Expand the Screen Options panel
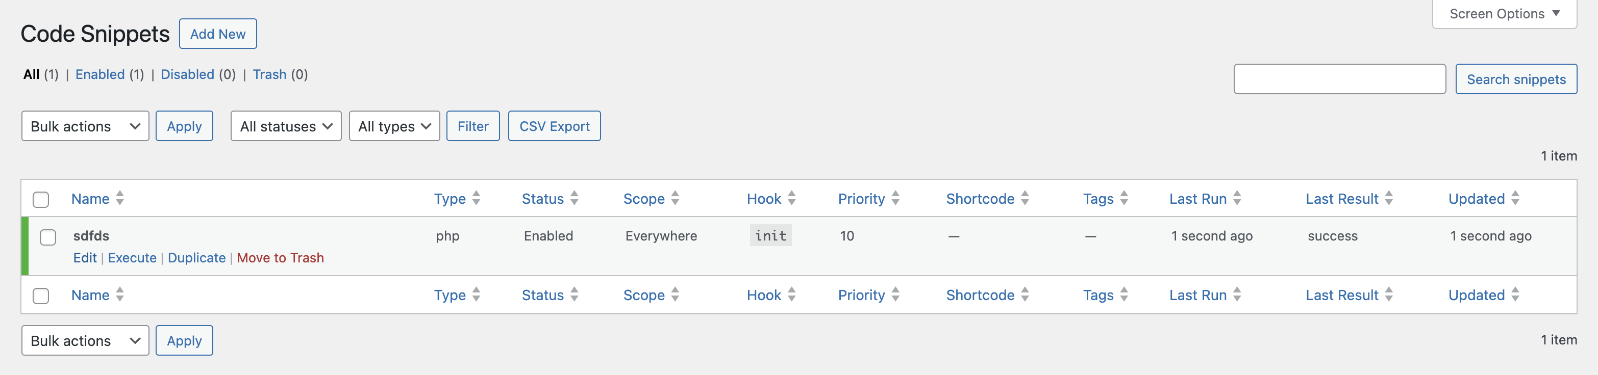 (x=1503, y=13)
